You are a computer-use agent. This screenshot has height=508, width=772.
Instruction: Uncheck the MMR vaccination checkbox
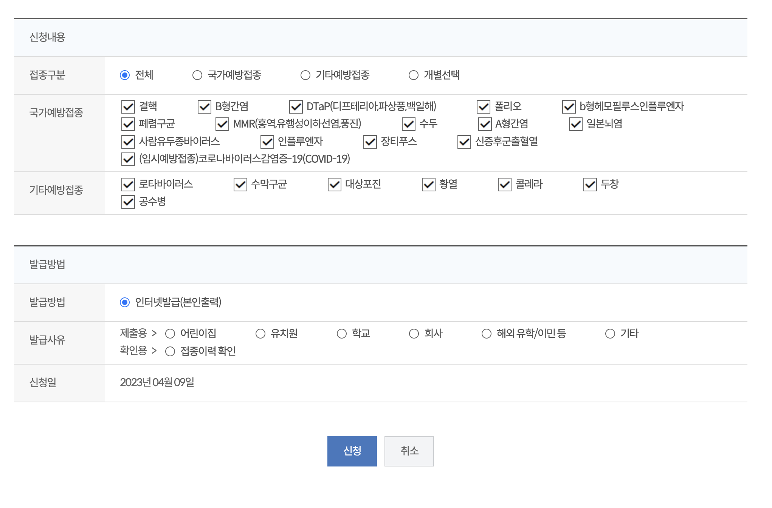222,124
